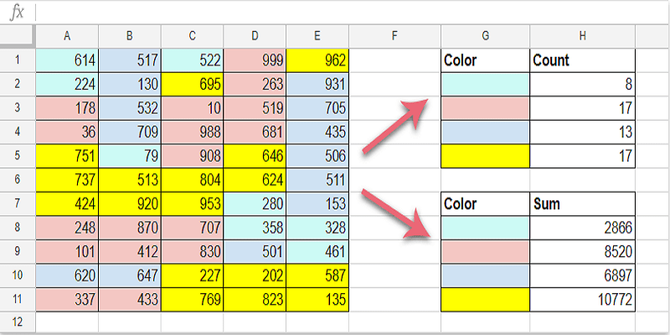The width and height of the screenshot is (670, 335).
Task: Click the sum value 2866 cell
Action: [583, 227]
